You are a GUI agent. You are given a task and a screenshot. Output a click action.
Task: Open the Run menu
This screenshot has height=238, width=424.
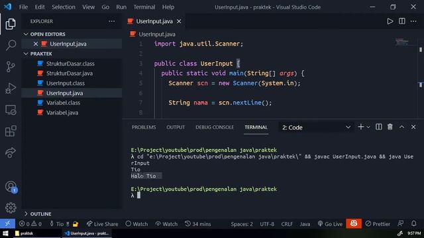click(x=121, y=7)
